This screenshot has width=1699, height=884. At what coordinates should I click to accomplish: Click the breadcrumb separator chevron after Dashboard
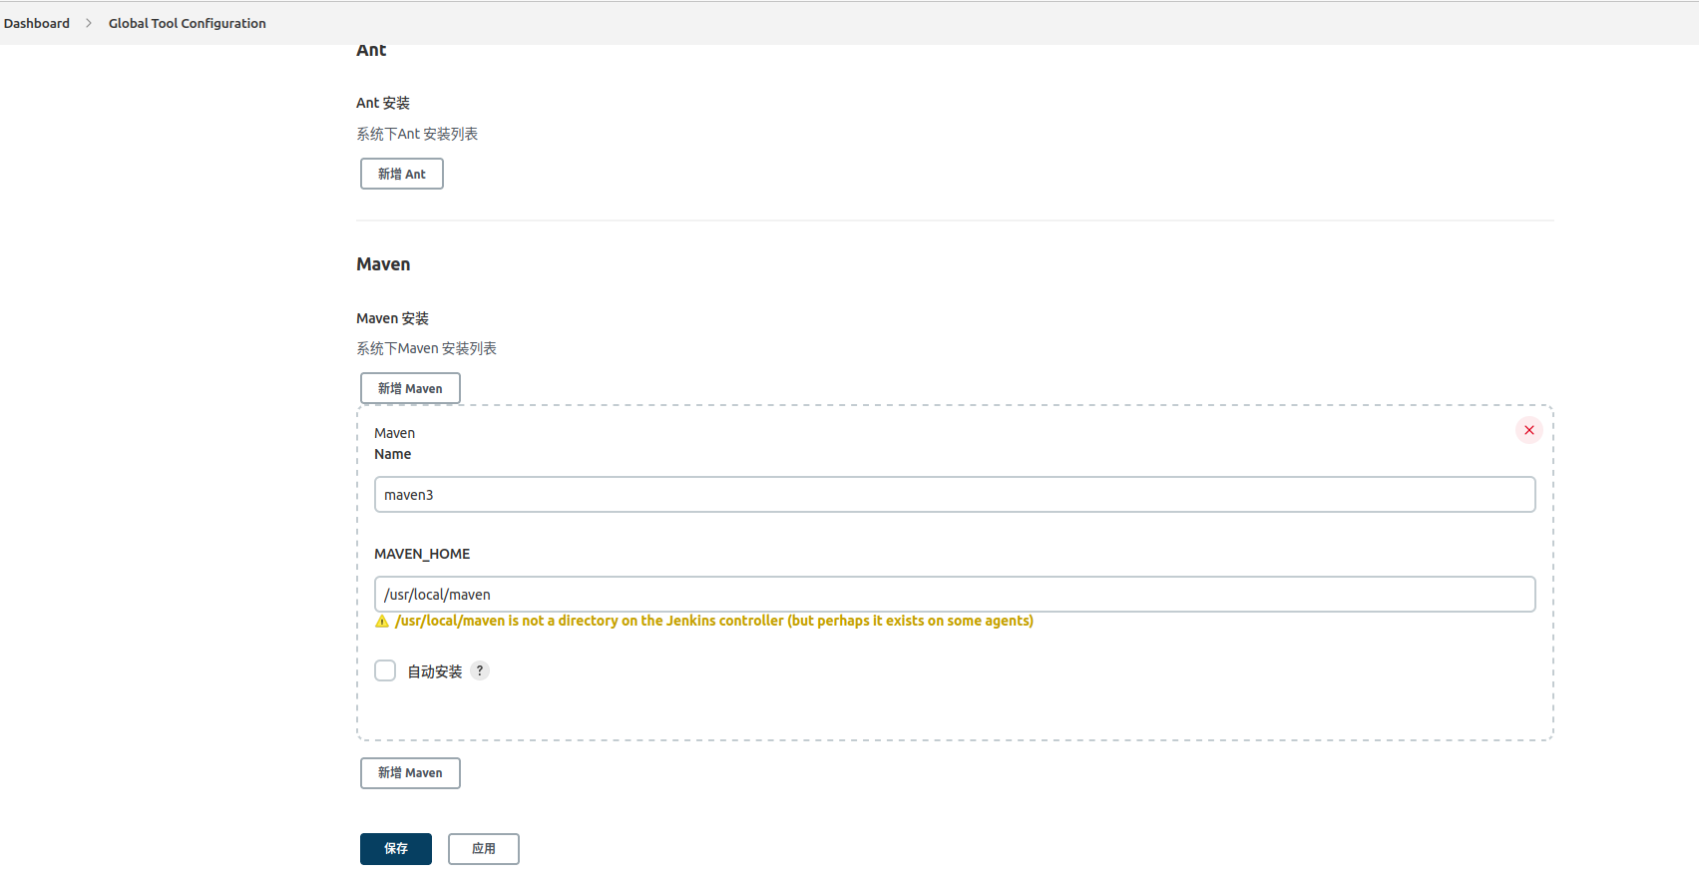click(x=89, y=23)
